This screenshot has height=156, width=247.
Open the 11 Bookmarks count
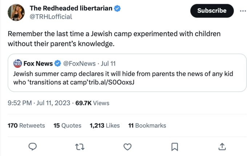(147, 125)
